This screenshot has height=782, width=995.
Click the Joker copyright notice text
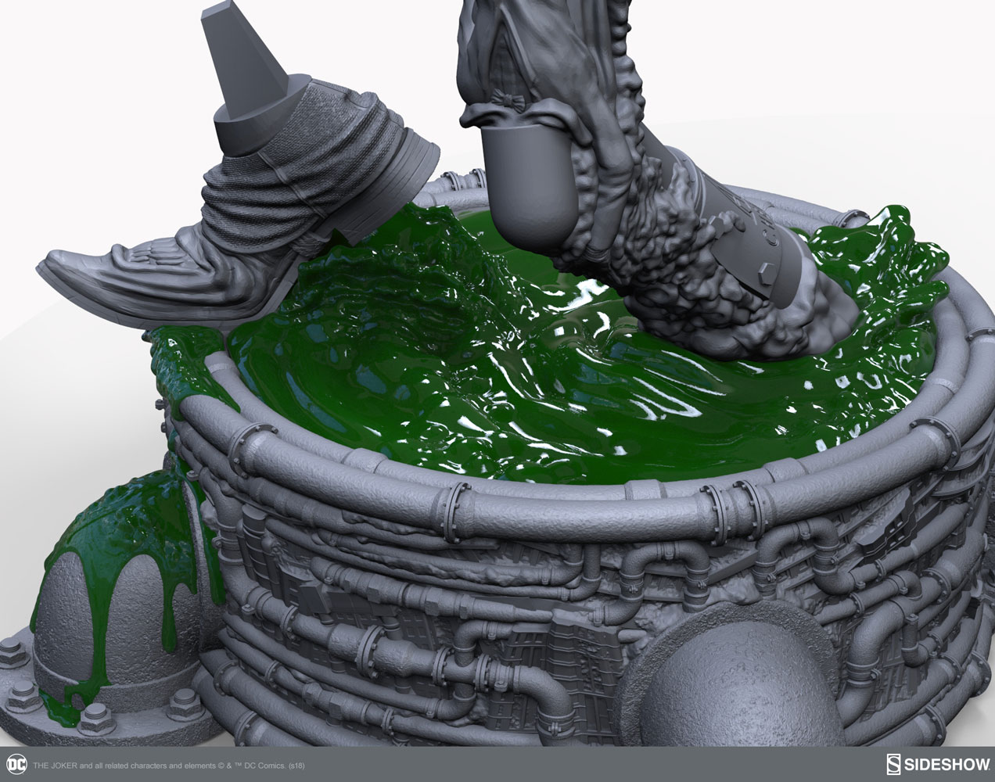click(x=170, y=766)
